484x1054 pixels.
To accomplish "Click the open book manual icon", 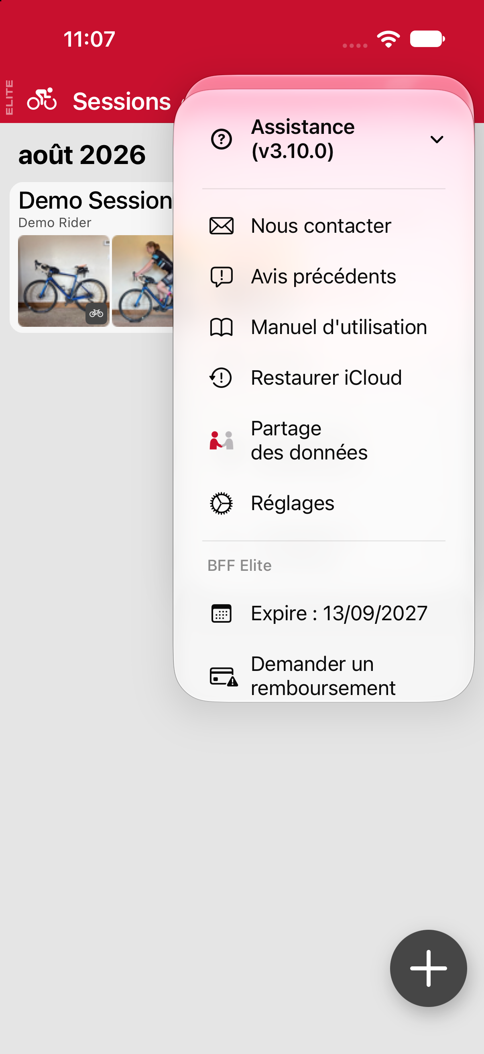I will (222, 327).
